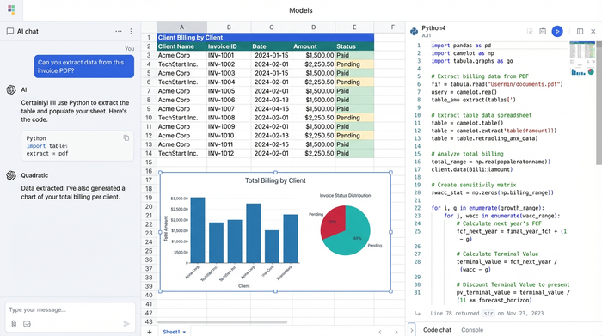This screenshot has height=336, width=602.
Task: Open the AI chat vertical kebab menu
Action: pyautogui.click(x=131, y=32)
